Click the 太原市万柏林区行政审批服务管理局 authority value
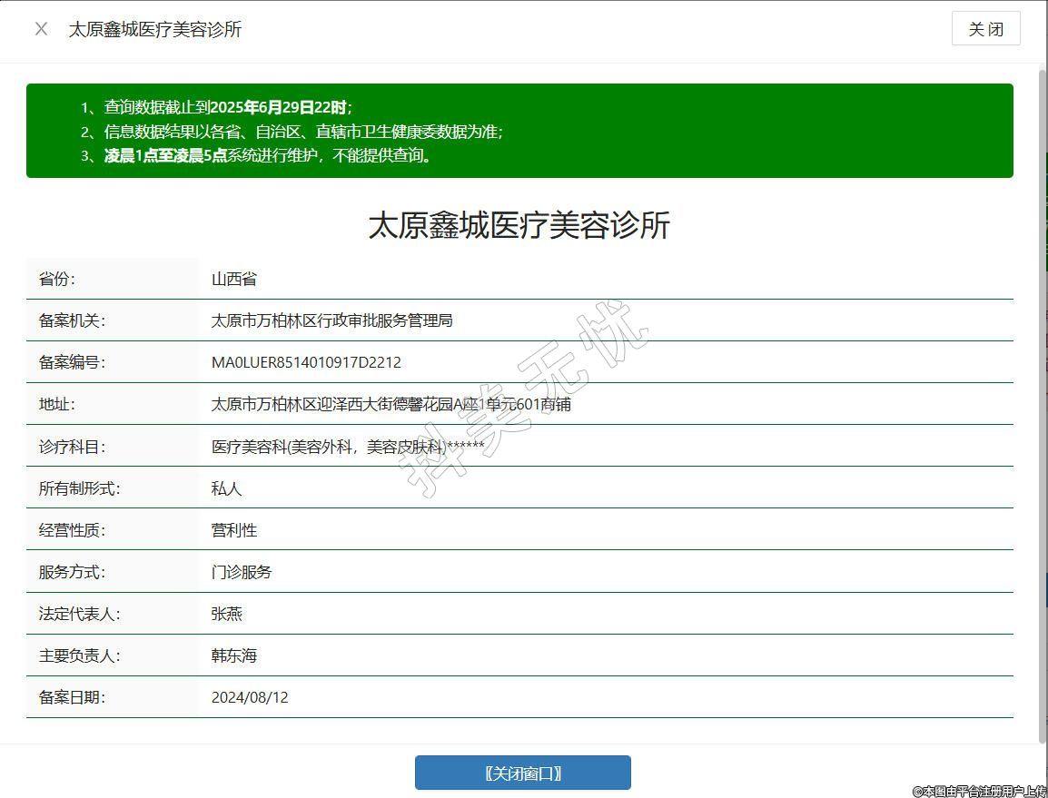Image resolution: width=1048 pixels, height=798 pixels. click(x=331, y=320)
